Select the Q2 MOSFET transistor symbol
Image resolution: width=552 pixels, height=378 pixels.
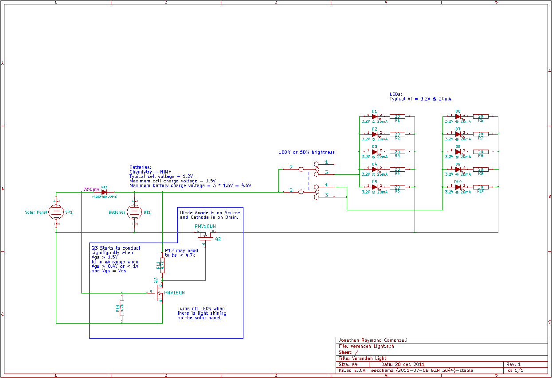204,236
